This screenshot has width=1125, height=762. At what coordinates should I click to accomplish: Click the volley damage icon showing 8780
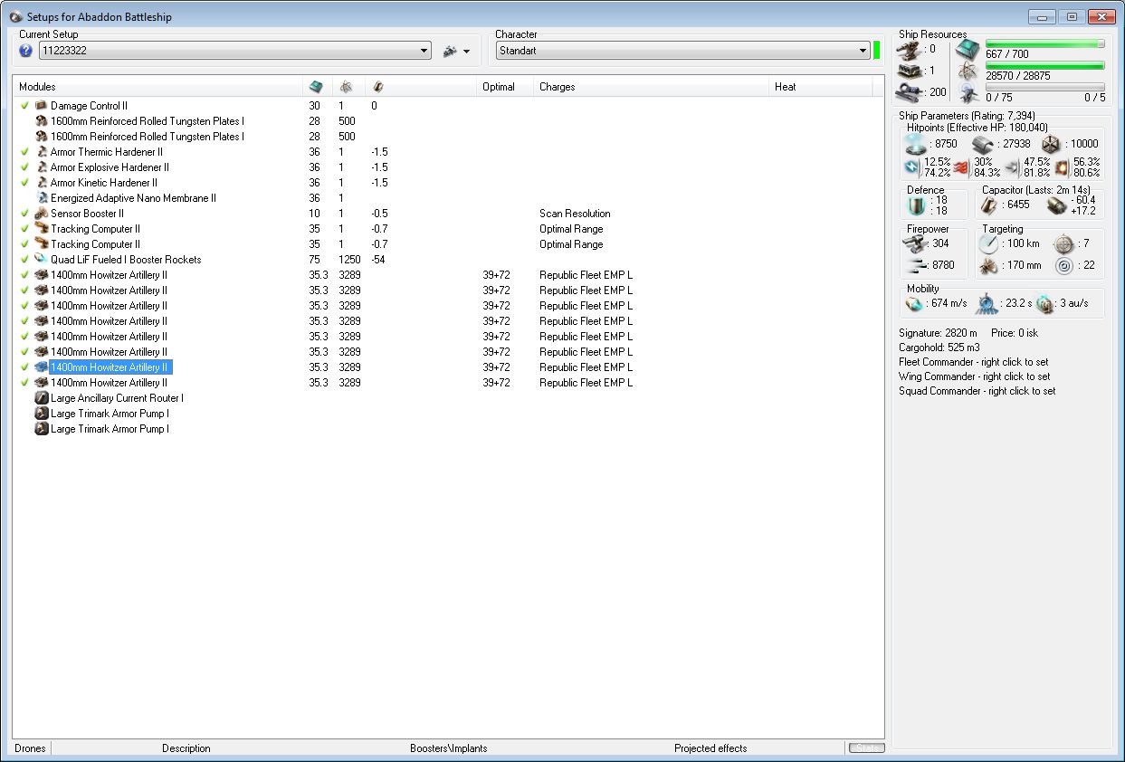[x=918, y=265]
